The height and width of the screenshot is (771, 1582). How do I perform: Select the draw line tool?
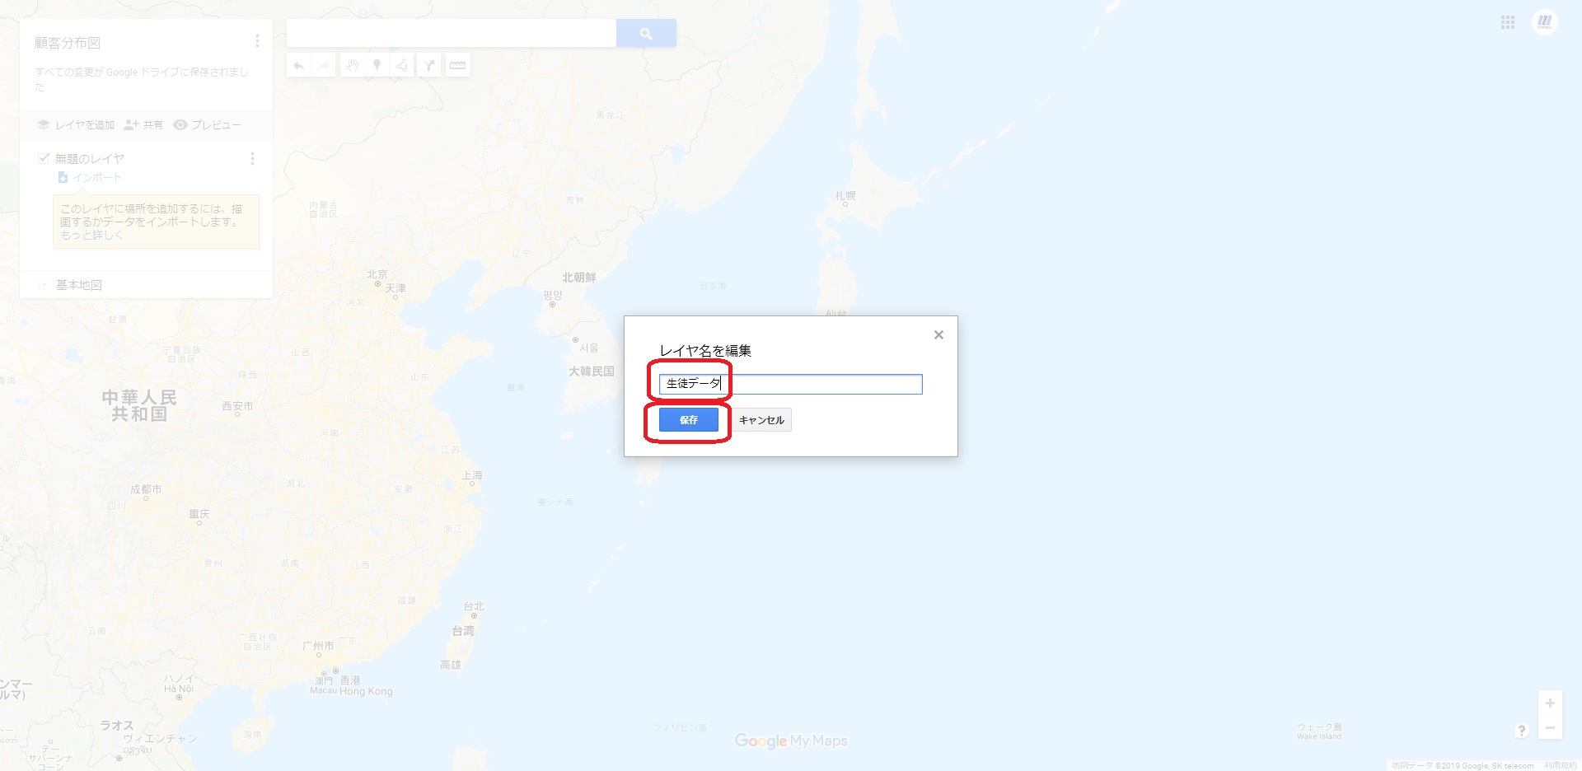pyautogui.click(x=402, y=65)
